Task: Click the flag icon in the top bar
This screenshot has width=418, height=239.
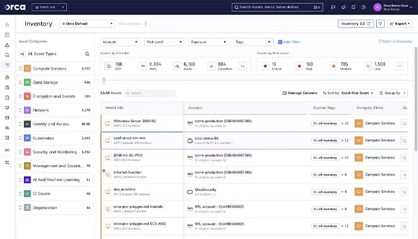Action: point(333,7)
